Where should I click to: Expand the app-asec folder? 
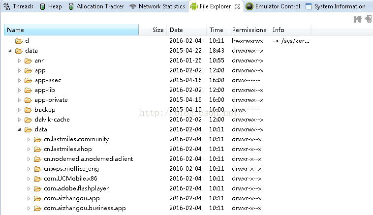[20, 80]
